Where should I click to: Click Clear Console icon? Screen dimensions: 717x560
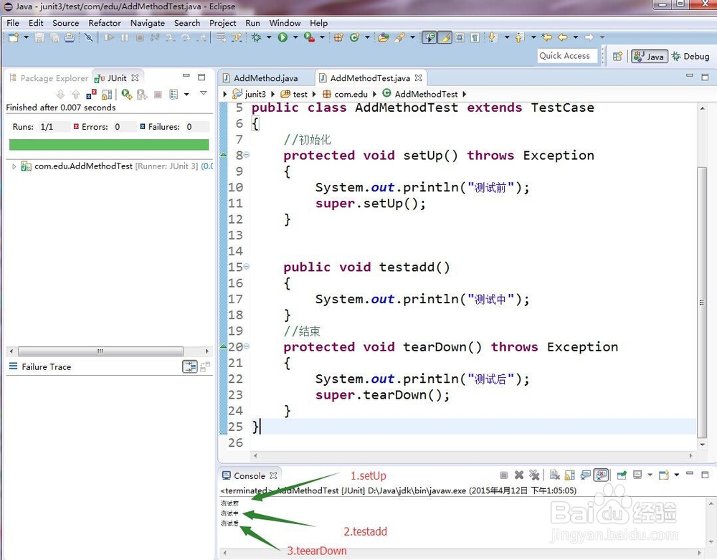coord(555,475)
